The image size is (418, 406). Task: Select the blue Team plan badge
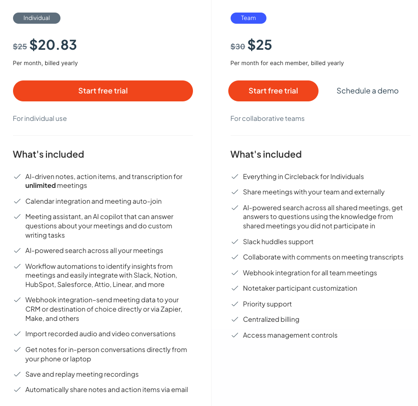tap(248, 18)
